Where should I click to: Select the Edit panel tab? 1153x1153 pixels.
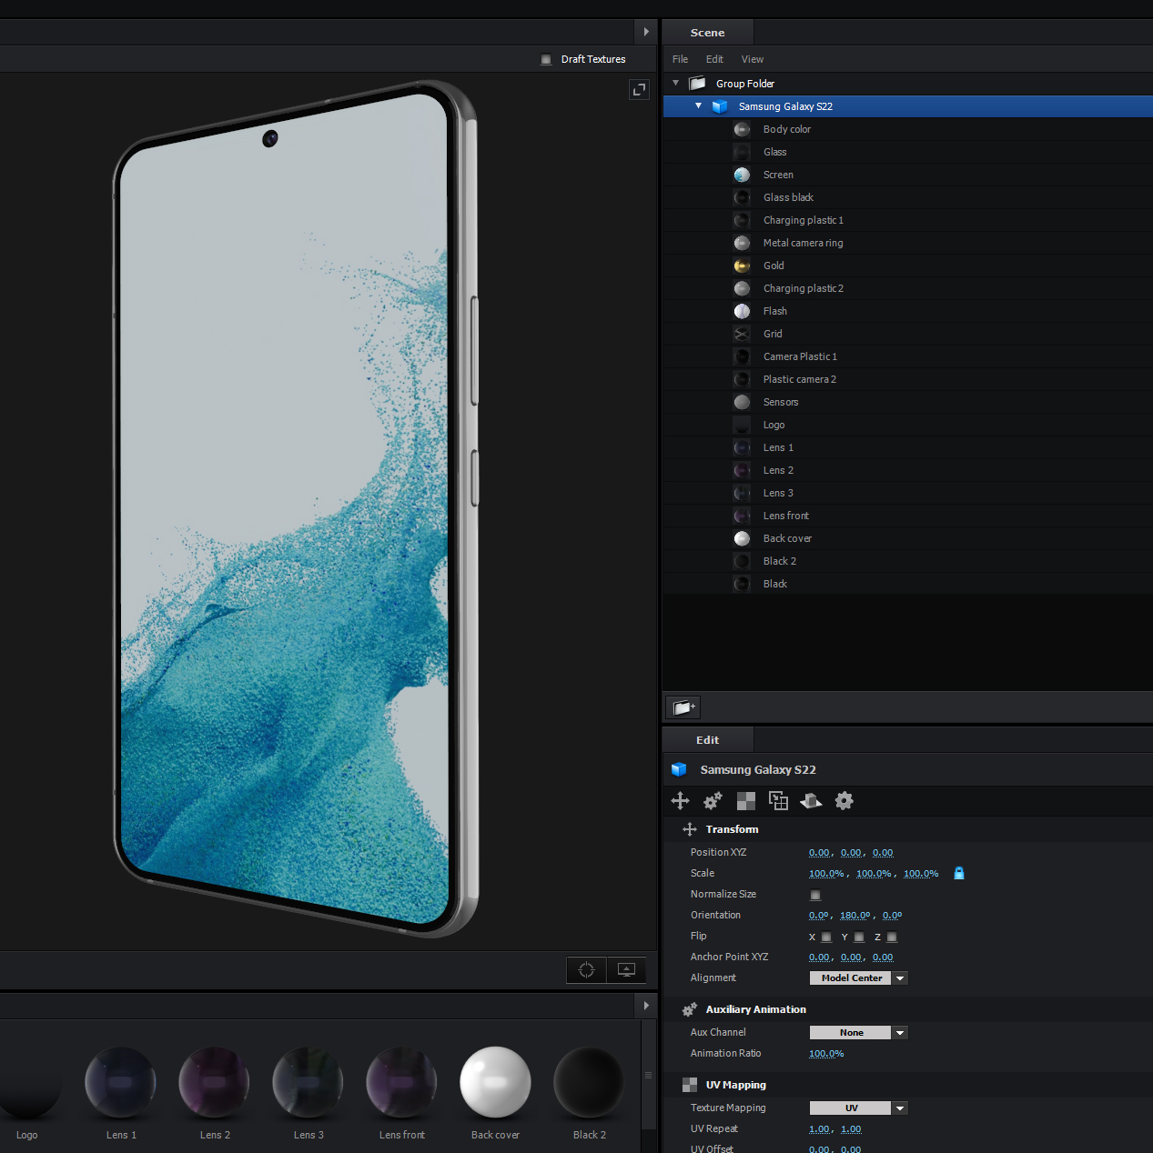[x=708, y=740]
